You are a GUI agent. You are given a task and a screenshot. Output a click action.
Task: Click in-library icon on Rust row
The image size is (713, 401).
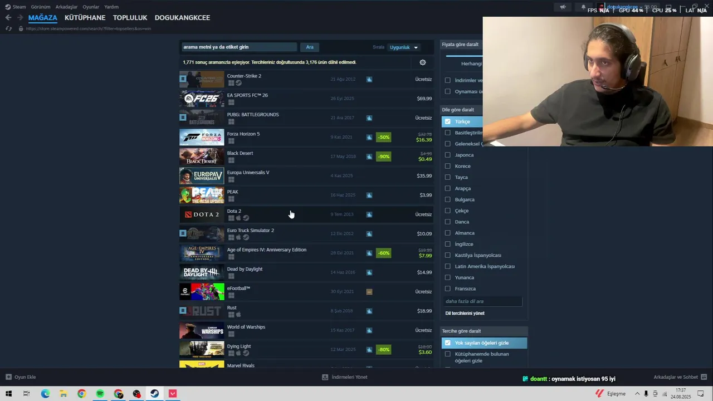183,311
